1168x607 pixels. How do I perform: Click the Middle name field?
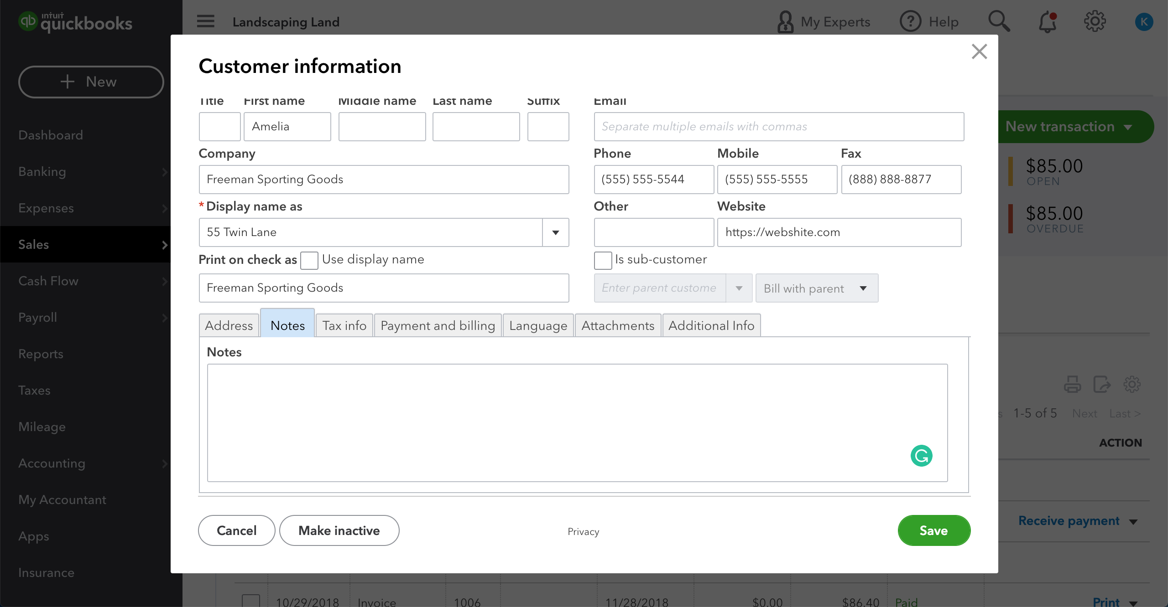coord(382,127)
